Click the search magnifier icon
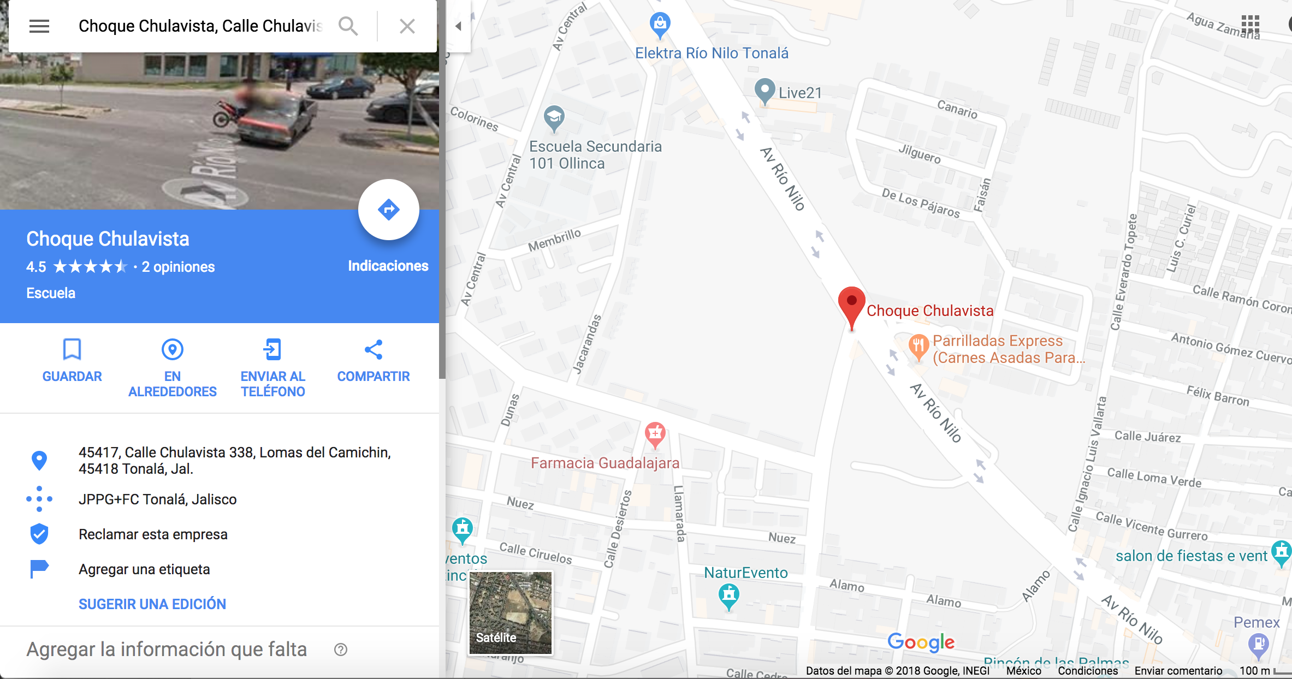 pyautogui.click(x=348, y=26)
